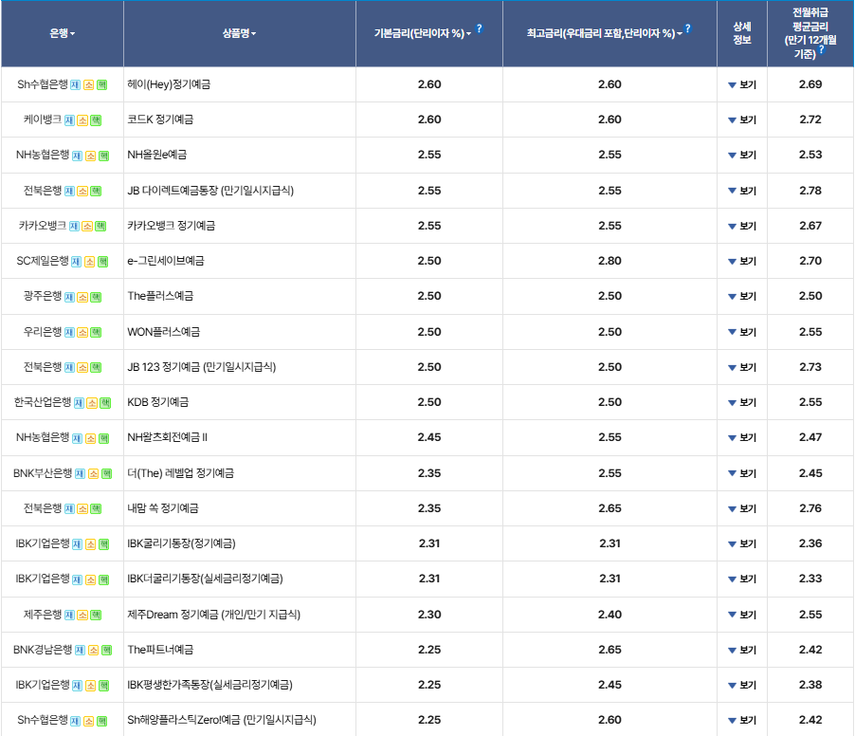Expand 보기 details for 제주Dream 정기예금

click(742, 615)
